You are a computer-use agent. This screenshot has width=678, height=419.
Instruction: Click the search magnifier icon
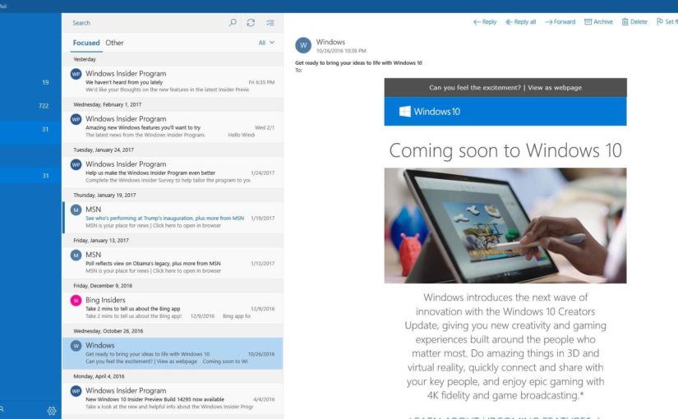coord(233,23)
